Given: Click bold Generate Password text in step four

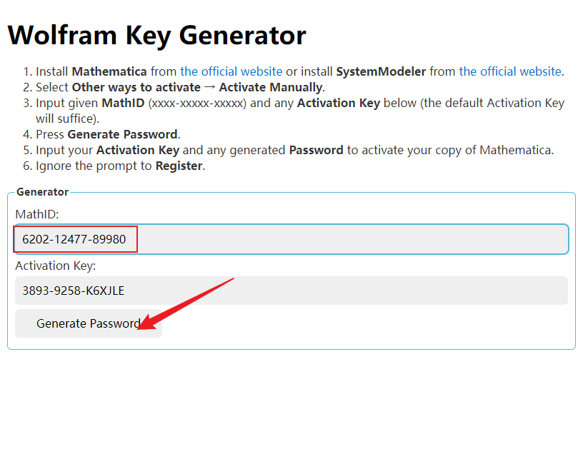Looking at the screenshot, I should 122,134.
